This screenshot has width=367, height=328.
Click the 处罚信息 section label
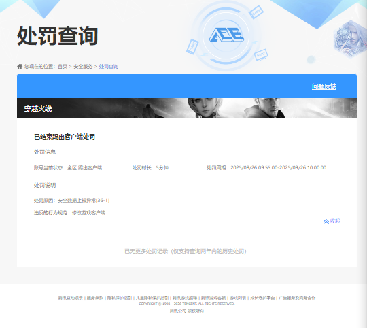[x=45, y=152]
